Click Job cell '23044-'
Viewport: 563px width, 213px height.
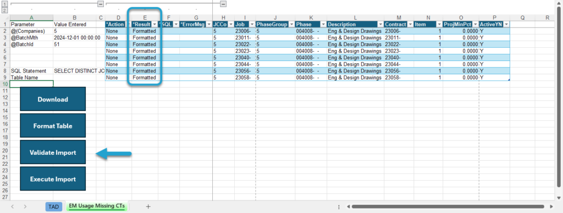(x=245, y=64)
